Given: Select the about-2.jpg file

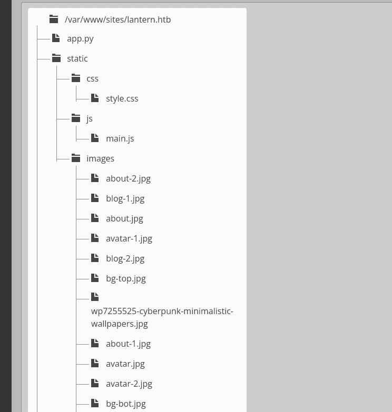Looking at the screenshot, I should [x=128, y=179].
